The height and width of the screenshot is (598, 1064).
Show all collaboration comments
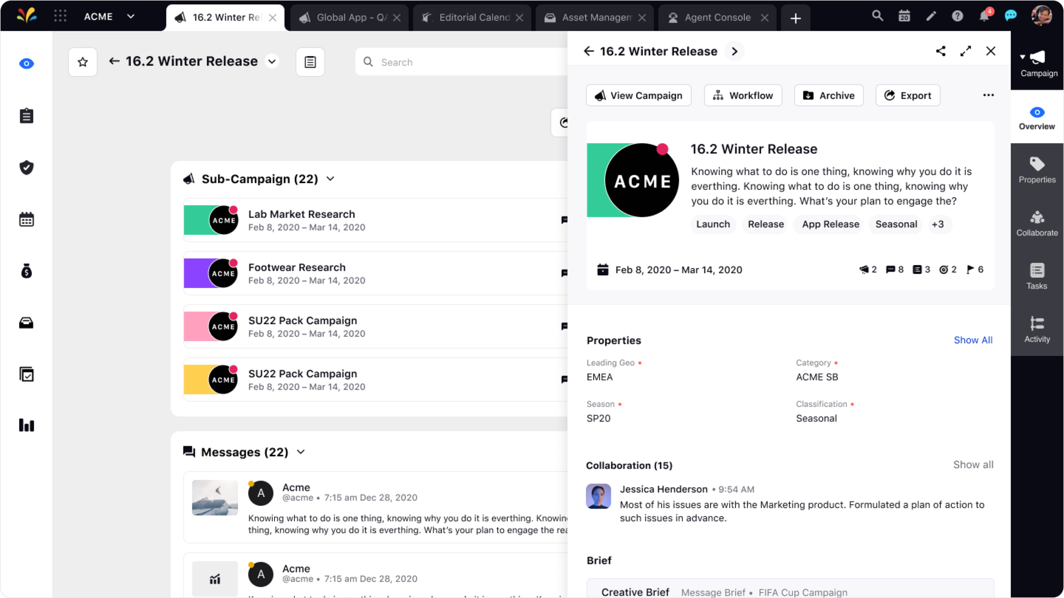[973, 465]
